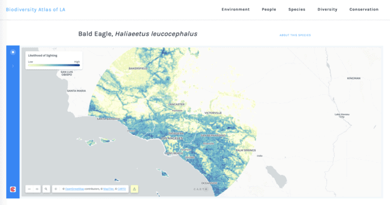Click the Likelihood of Sighting legend title

pos(42,56)
